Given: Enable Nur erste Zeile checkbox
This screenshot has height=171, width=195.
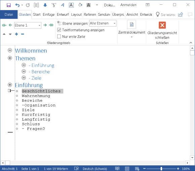Looking at the screenshot, I should [x=59, y=37].
